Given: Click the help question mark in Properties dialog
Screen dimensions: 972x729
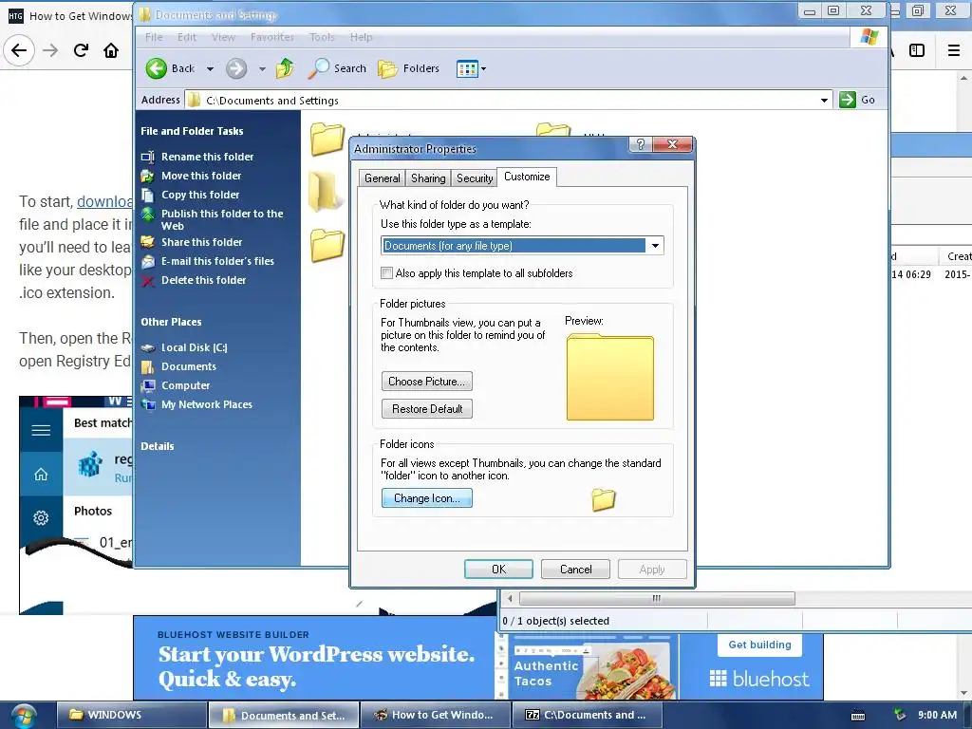Looking at the screenshot, I should pyautogui.click(x=641, y=144).
